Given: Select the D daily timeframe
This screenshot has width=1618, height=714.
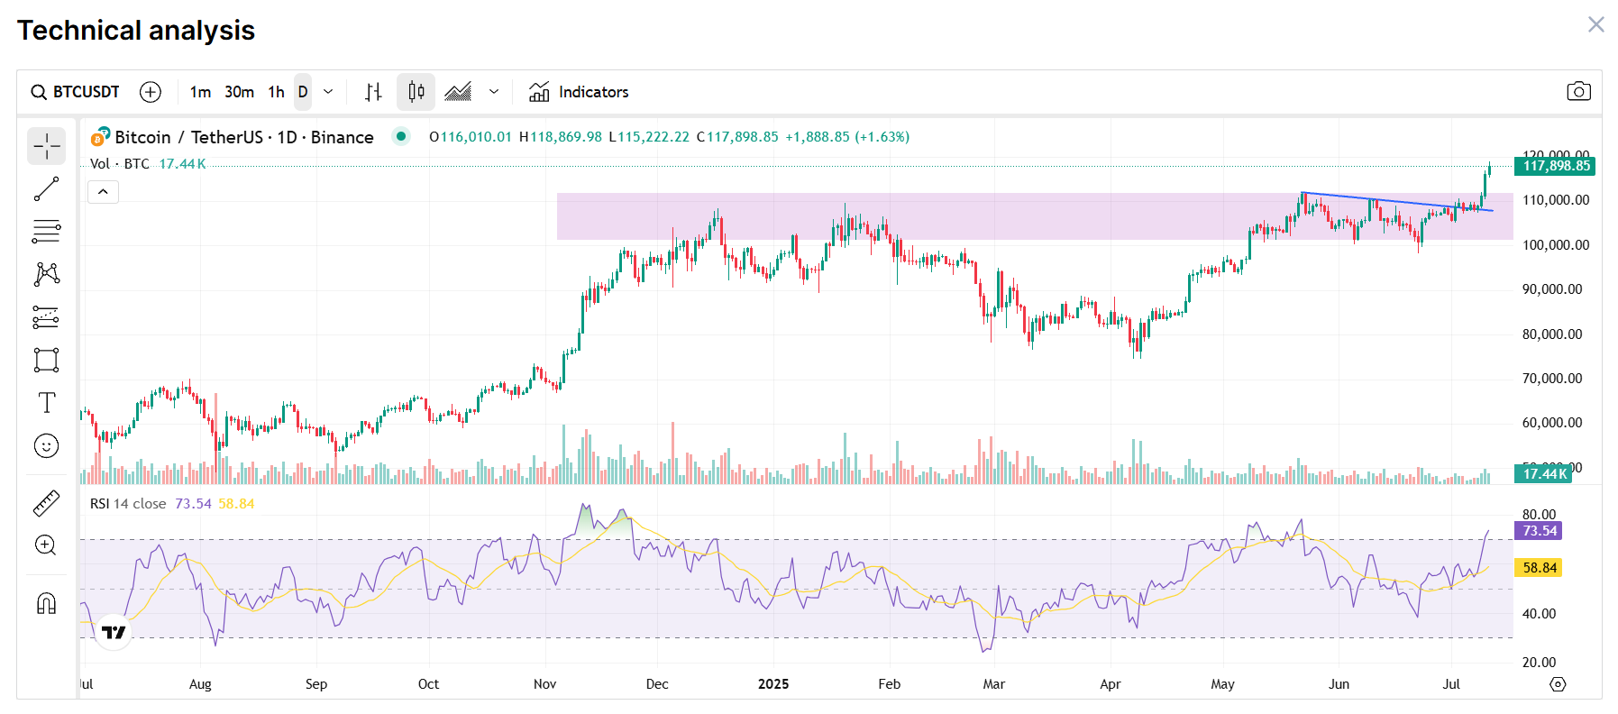Looking at the screenshot, I should (x=303, y=92).
